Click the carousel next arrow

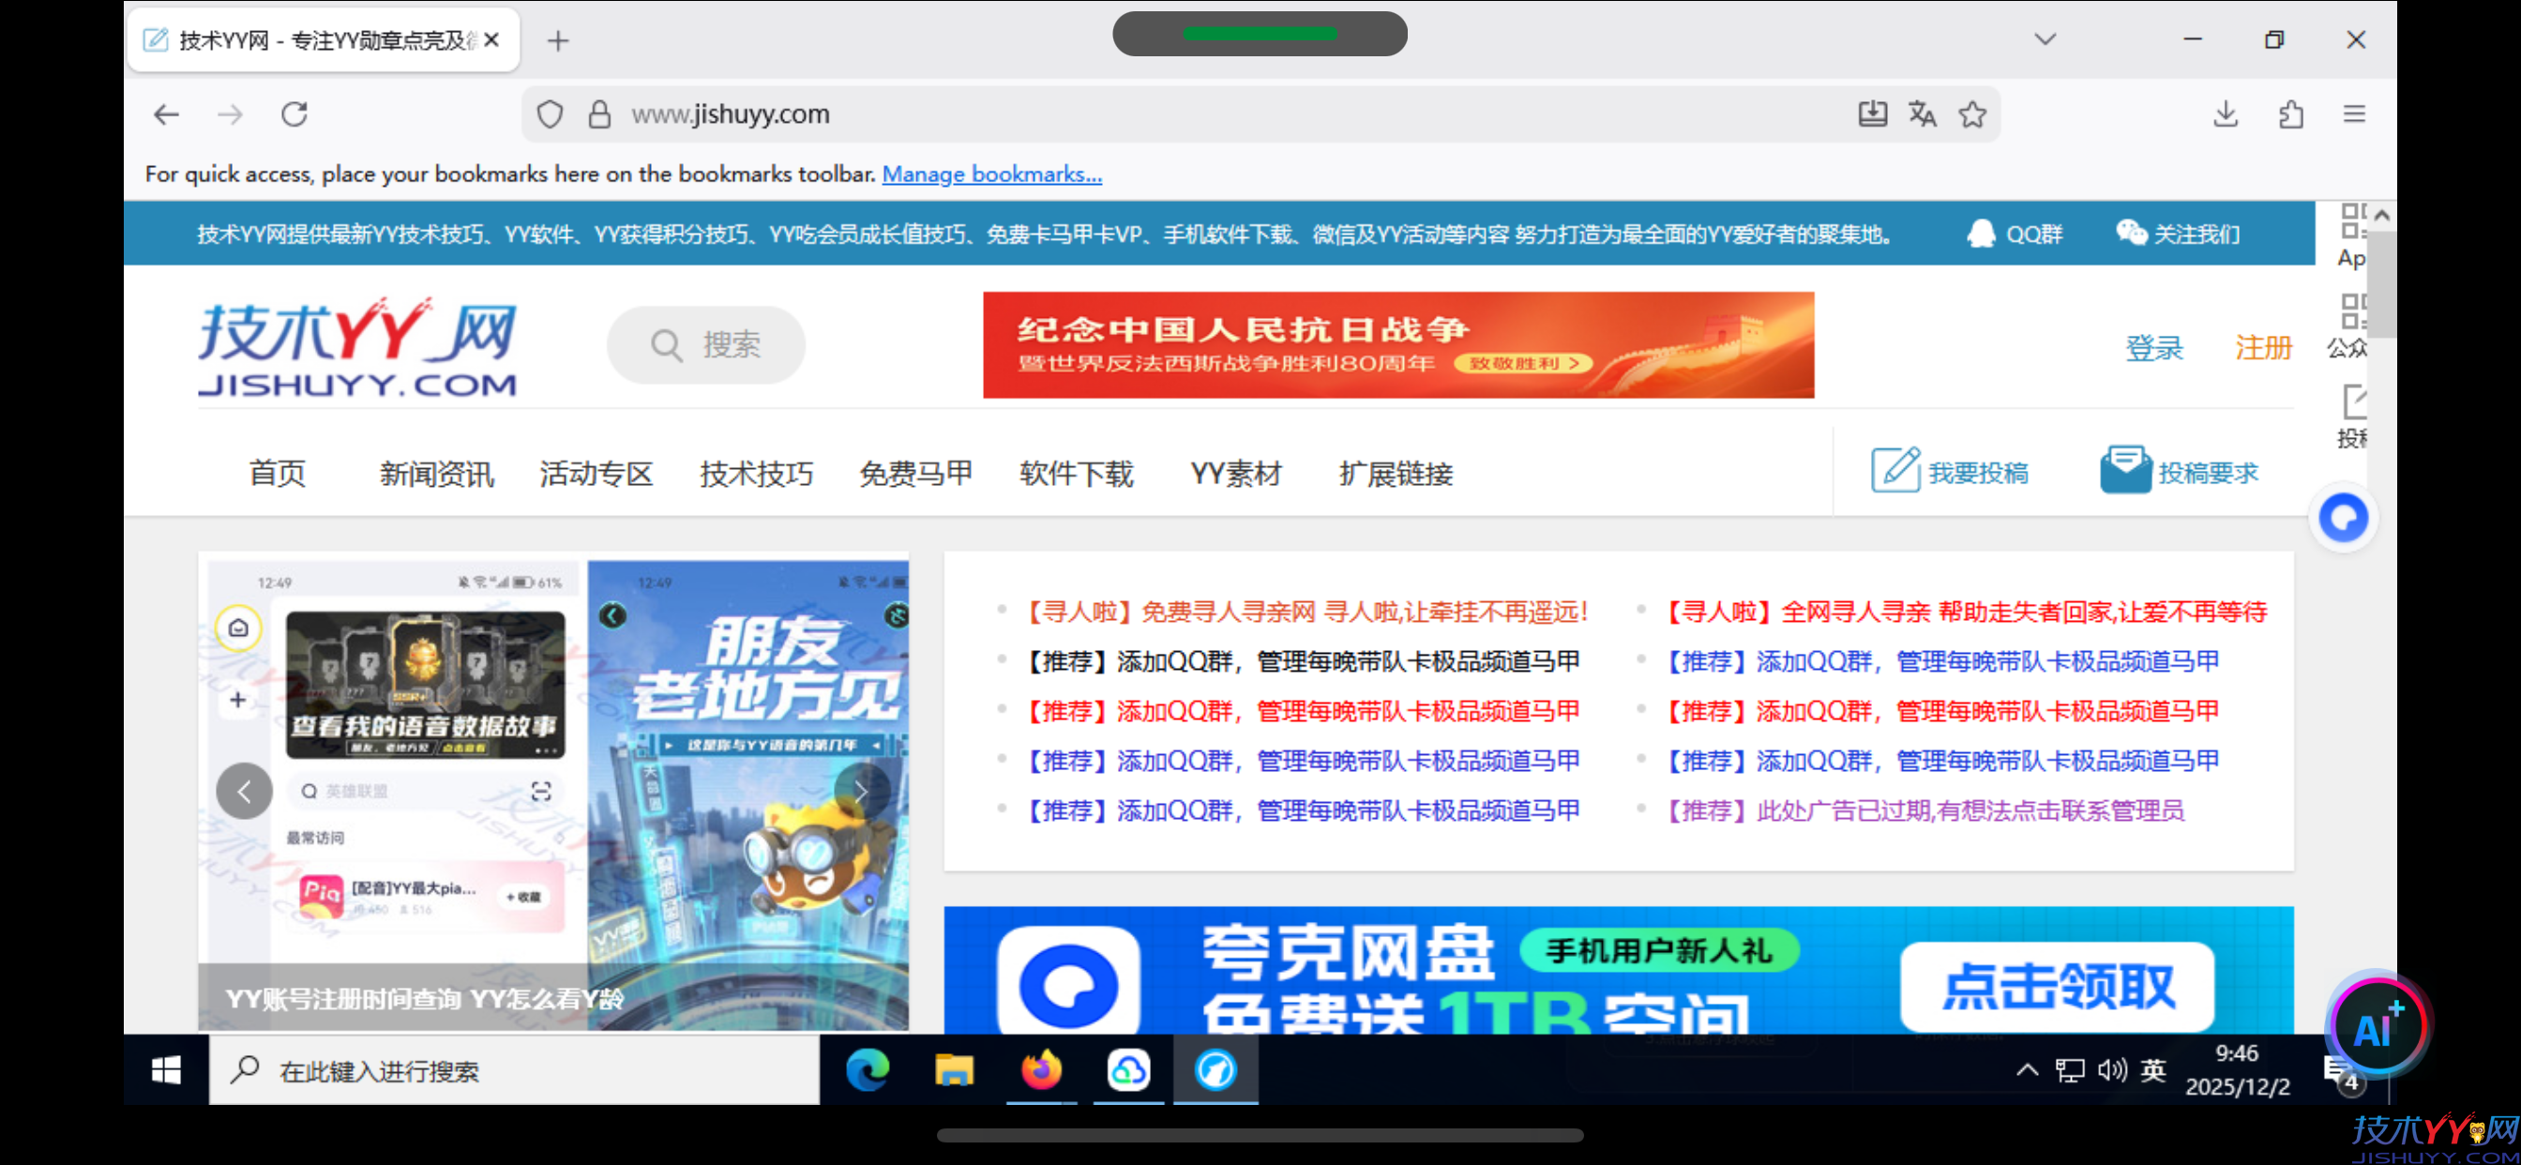[x=860, y=791]
